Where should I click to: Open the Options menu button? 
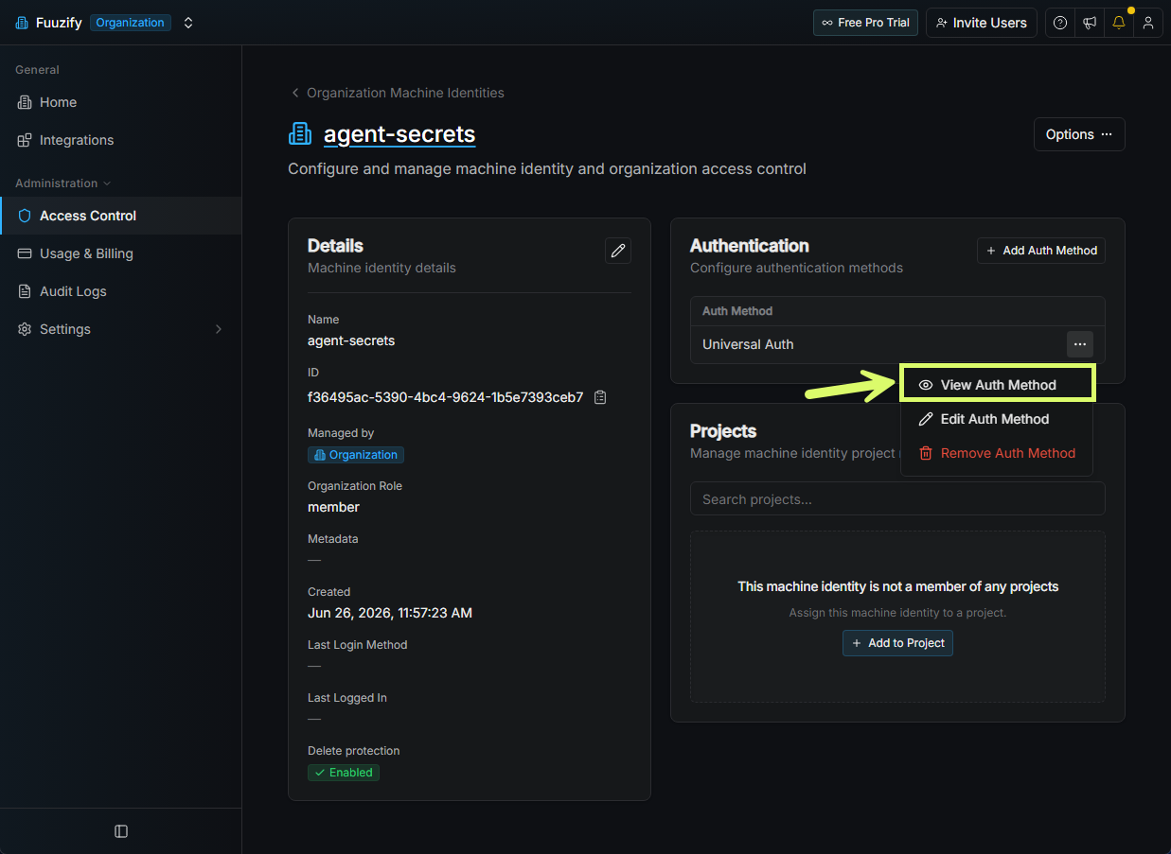tap(1079, 134)
